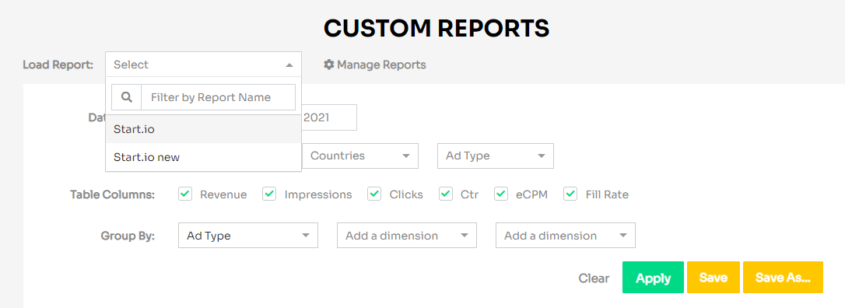
Task: Select the Start.io report option
Action: (203, 129)
